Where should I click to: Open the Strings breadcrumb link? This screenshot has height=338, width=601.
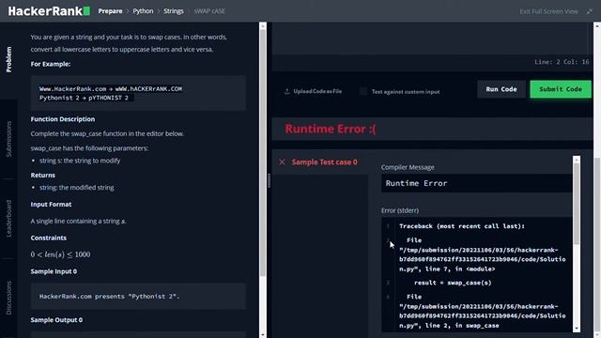(174, 11)
